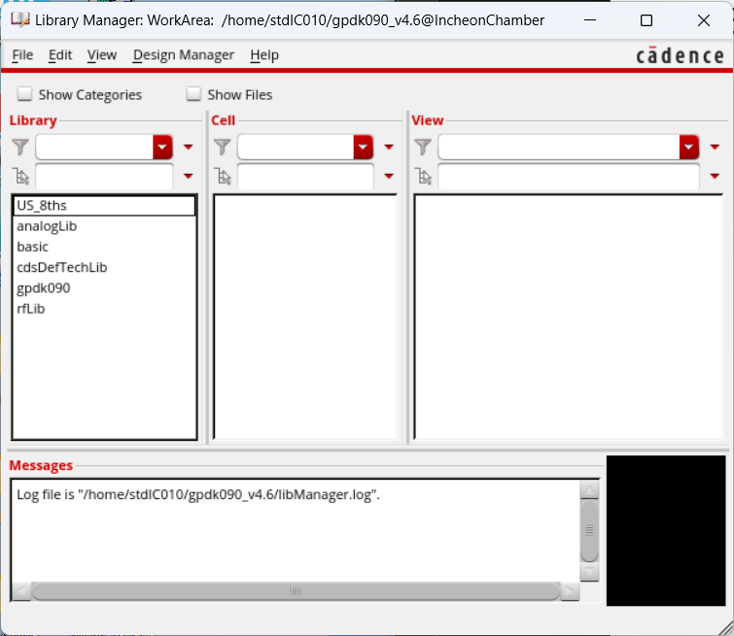Image resolution: width=734 pixels, height=636 pixels.
Task: Click the View search hierarchy icon
Action: pyautogui.click(x=424, y=177)
